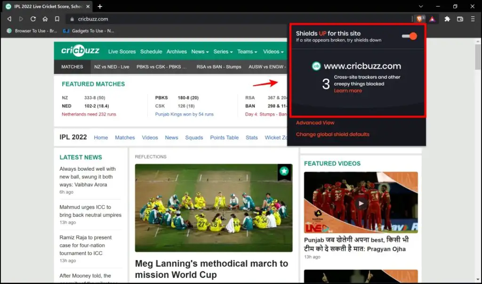Open IPL 2022 Home link
Viewport: 482px width, 284px height.
coord(101,138)
